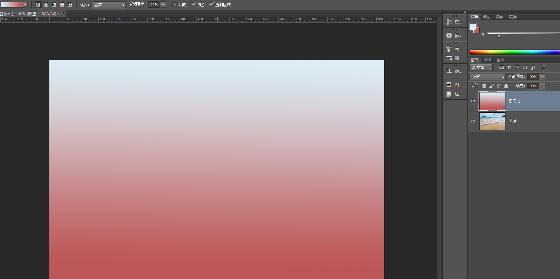Image resolution: width=560 pixels, height=279 pixels.
Task: Lock image pixels brush icon
Action: pyautogui.click(x=491, y=86)
